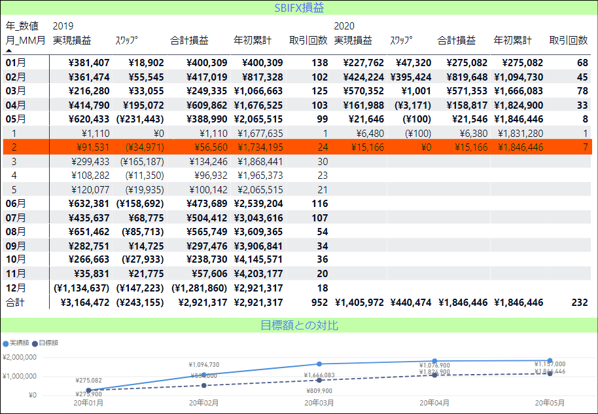Click the (¥231,443) swap cell in 05月
Image resolution: width=598 pixels, height=414 pixels.
click(x=140, y=119)
